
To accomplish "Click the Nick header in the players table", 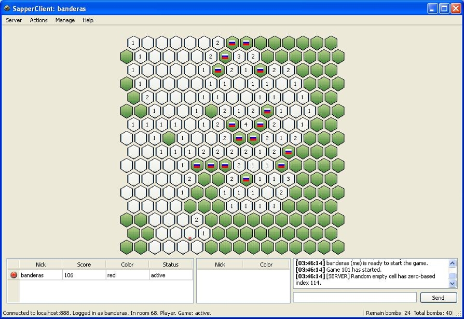I will tap(40, 264).
